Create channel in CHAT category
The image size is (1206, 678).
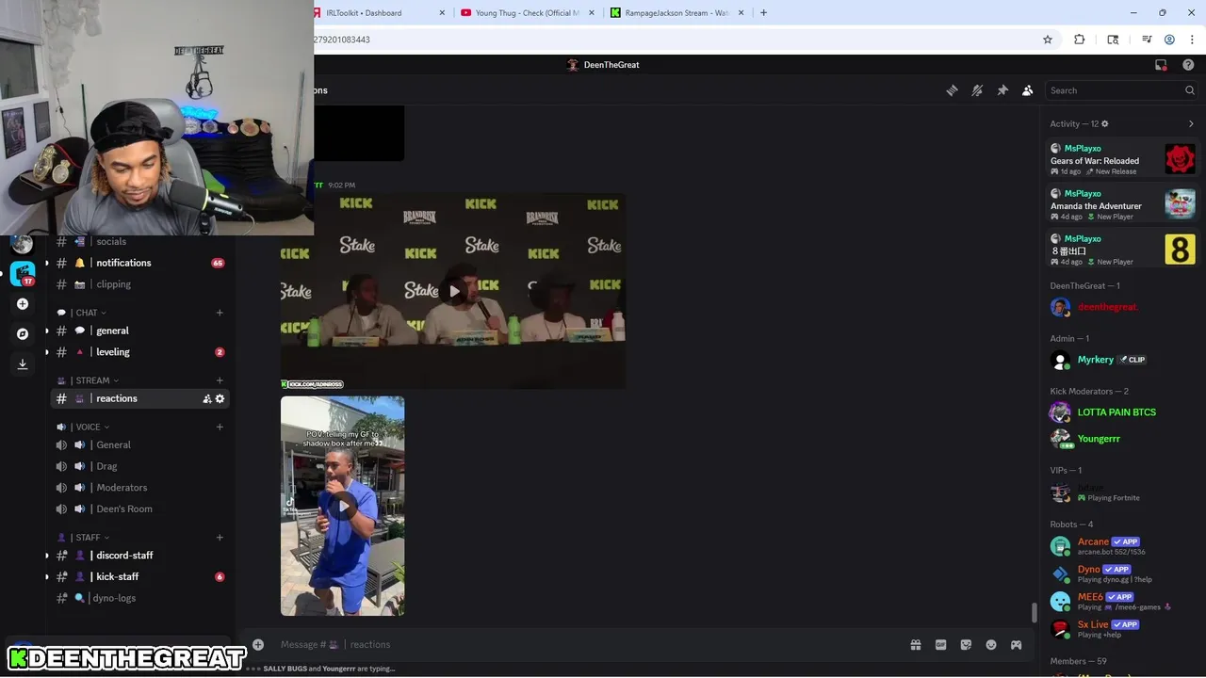(220, 313)
